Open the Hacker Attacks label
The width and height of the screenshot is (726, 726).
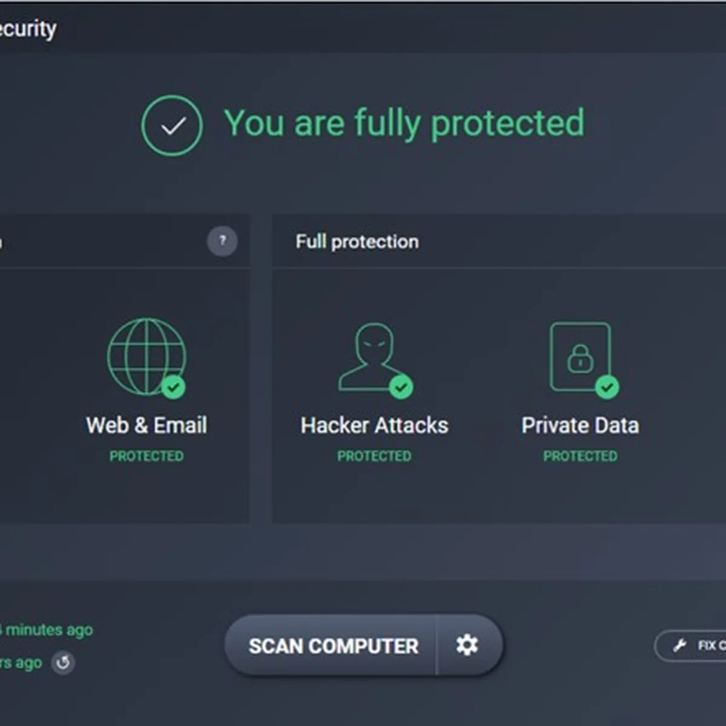(x=374, y=425)
